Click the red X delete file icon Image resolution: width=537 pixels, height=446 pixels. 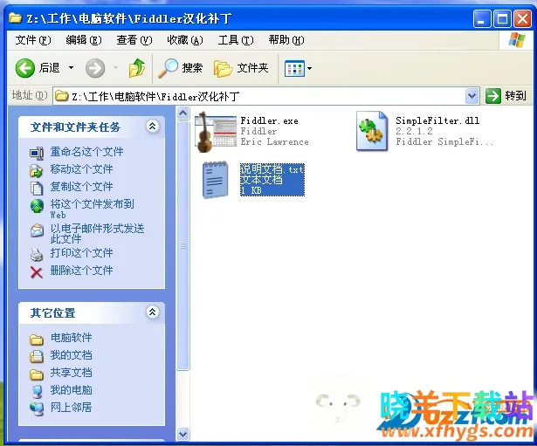tap(37, 271)
